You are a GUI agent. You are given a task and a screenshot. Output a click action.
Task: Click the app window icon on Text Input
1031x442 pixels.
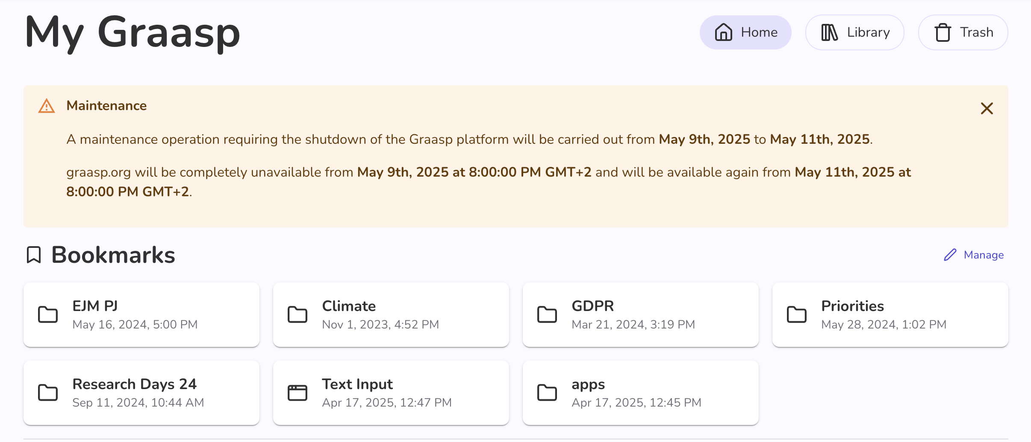click(298, 393)
